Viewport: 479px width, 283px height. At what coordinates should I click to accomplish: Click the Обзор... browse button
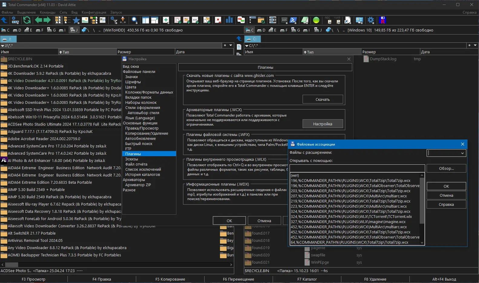pos(446,169)
